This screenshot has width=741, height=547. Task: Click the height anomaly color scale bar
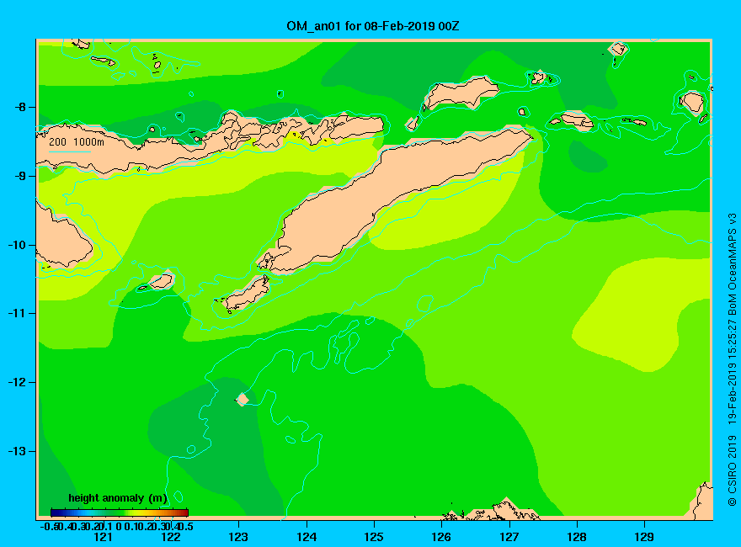[x=120, y=512]
